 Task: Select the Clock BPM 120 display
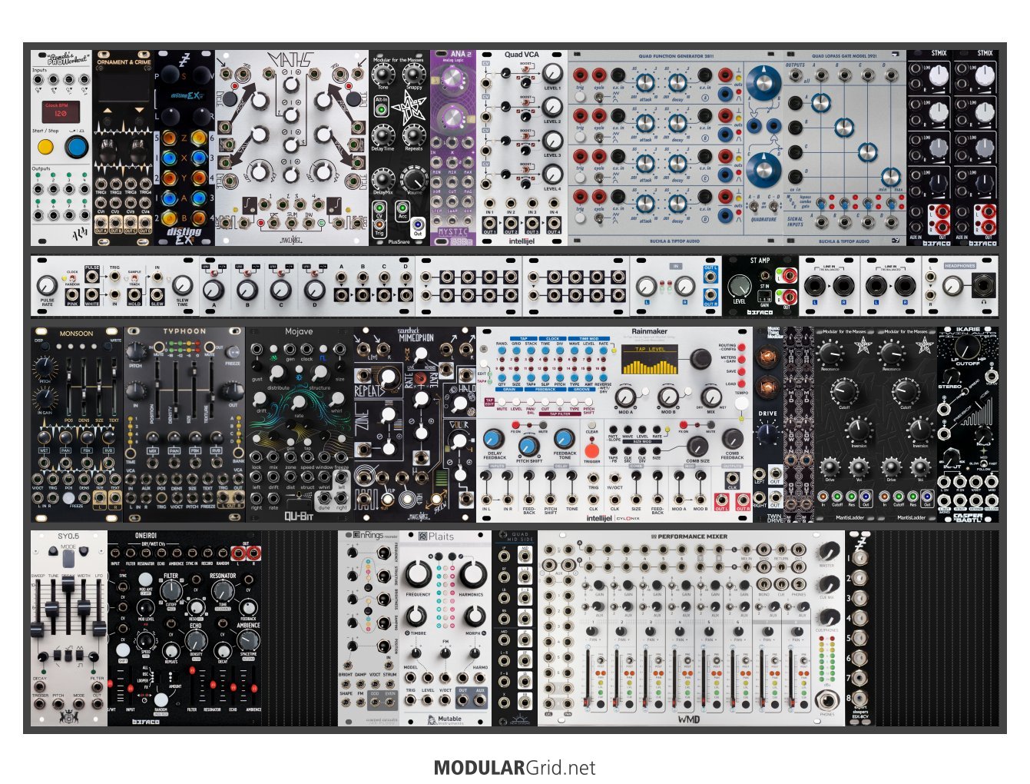61,111
